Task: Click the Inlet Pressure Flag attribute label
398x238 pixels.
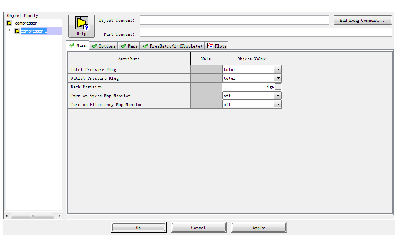Action: pos(94,69)
